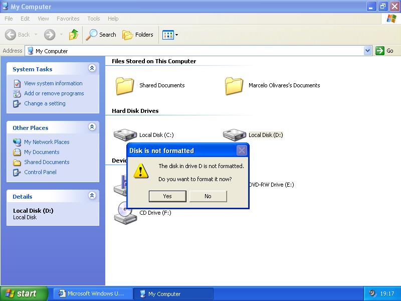Select the Shared Documents folder icon
This screenshot has width=401, height=301.
124,86
